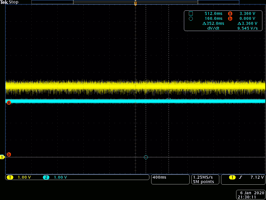Click the square cursor icon in readout box

[191, 14]
